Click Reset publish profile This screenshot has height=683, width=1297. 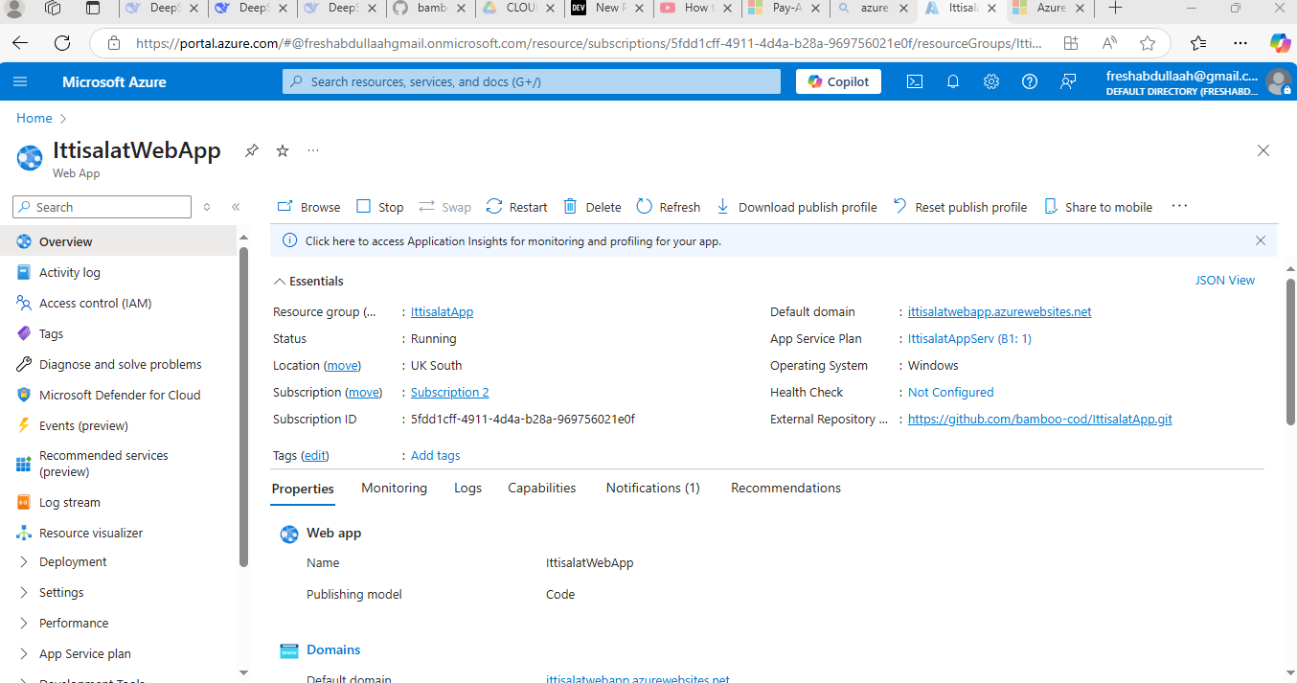tap(960, 207)
